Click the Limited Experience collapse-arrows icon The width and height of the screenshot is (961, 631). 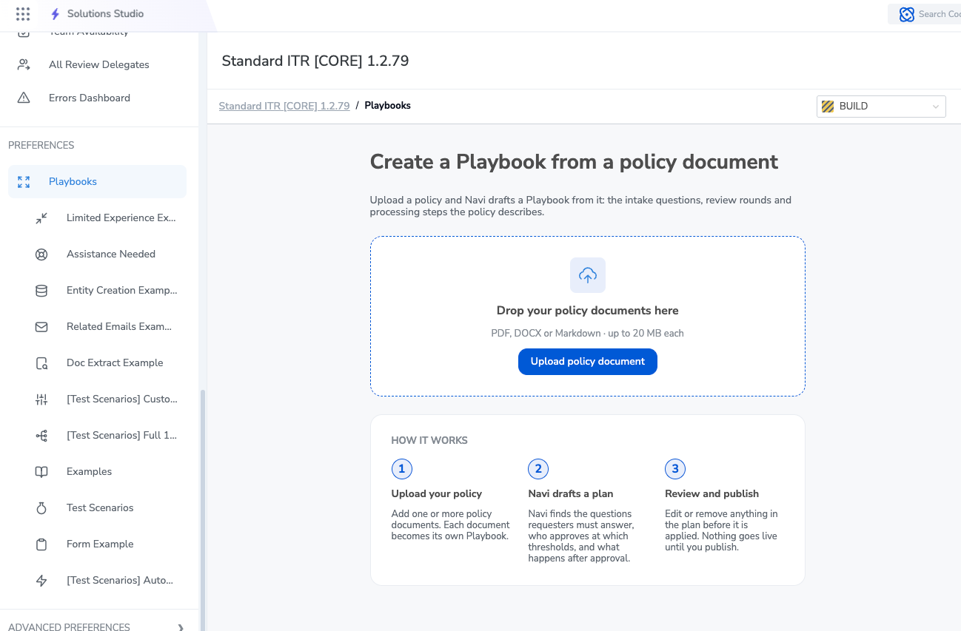click(x=41, y=217)
